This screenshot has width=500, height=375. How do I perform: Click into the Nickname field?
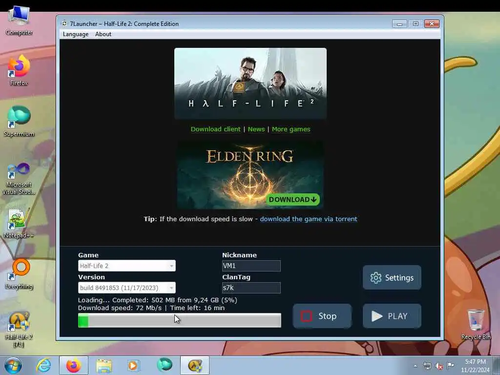click(x=251, y=266)
